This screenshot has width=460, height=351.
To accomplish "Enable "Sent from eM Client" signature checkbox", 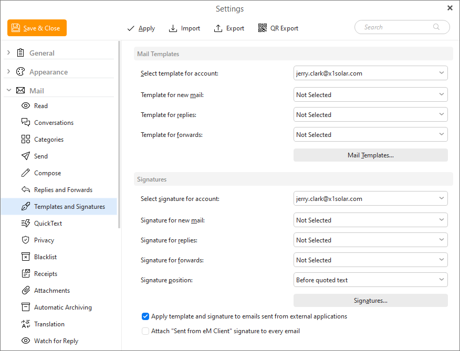I will tap(145, 331).
